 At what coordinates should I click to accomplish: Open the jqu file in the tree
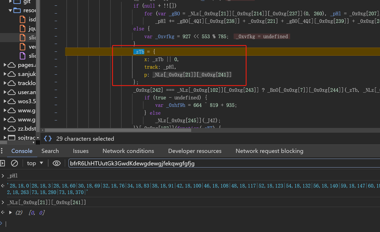coord(32,29)
